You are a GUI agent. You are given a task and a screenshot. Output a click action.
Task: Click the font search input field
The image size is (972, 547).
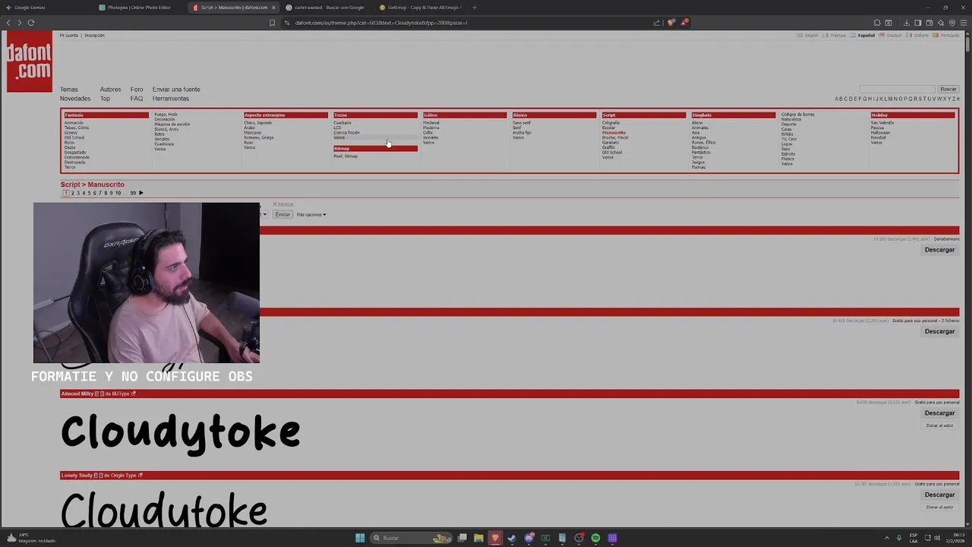[898, 89]
